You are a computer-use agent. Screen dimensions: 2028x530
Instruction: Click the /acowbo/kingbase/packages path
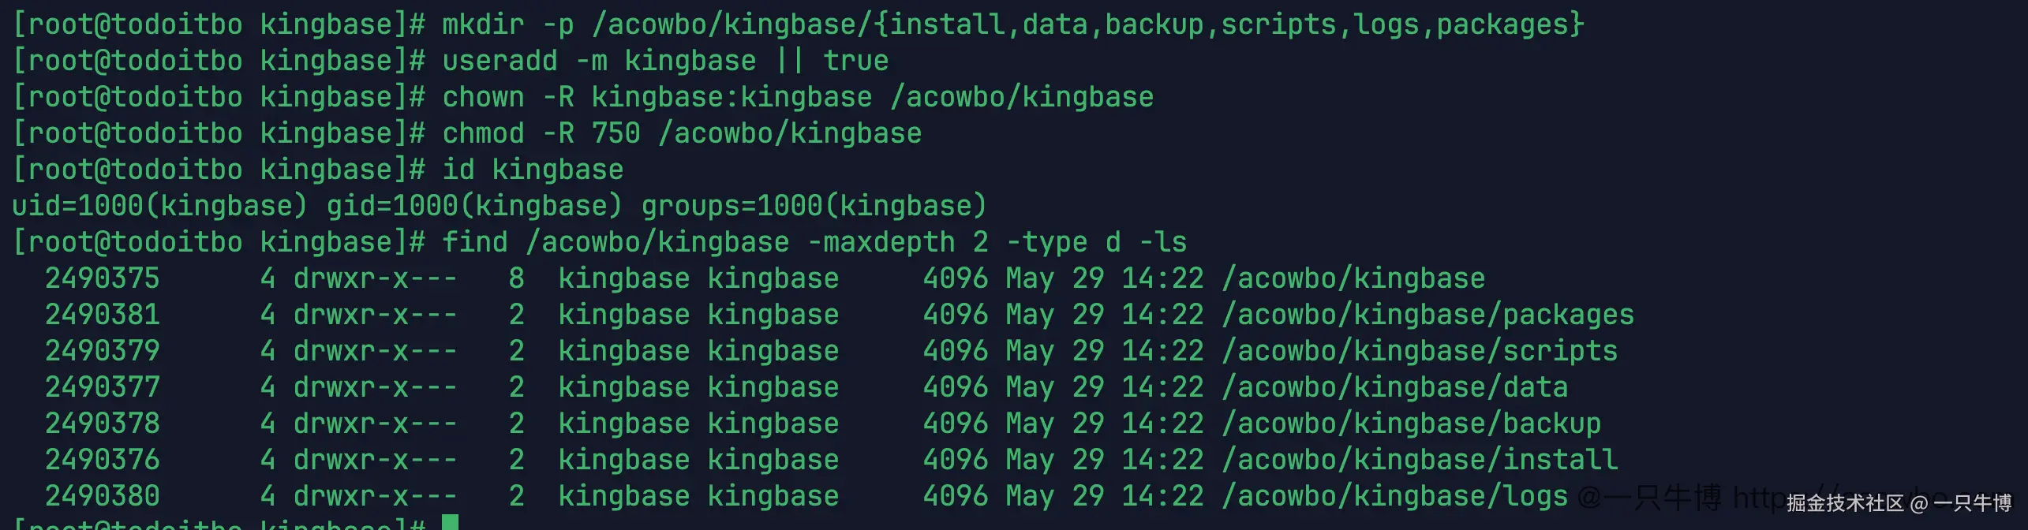(1427, 315)
